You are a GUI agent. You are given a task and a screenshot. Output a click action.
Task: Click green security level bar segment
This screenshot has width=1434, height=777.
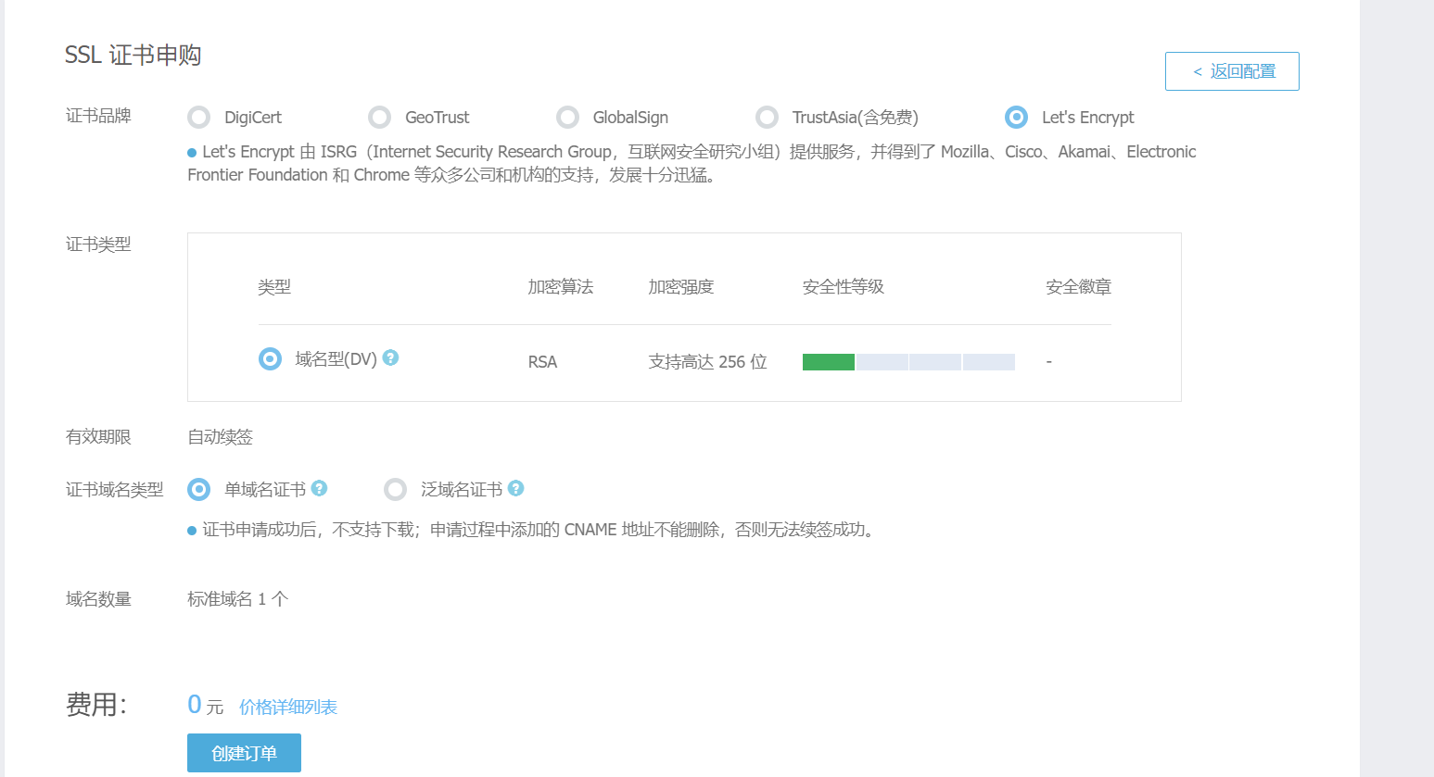pos(828,362)
